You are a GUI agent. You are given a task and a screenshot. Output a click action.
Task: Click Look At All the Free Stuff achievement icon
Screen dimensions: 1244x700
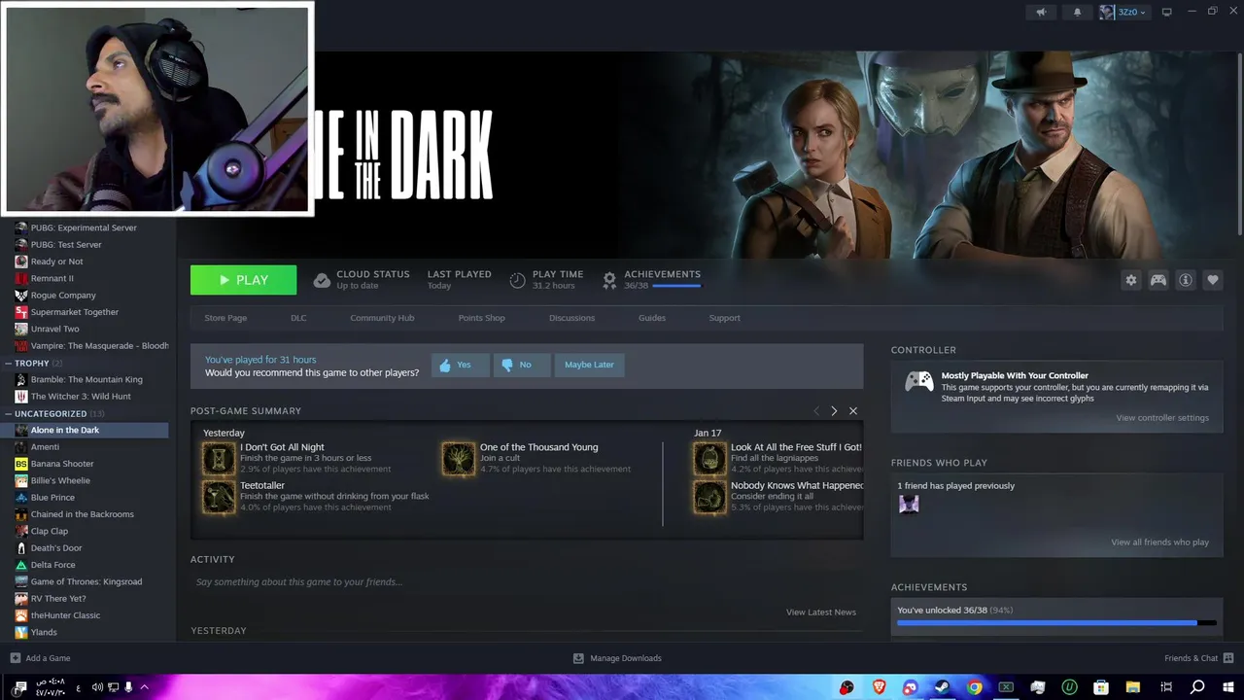(709, 458)
